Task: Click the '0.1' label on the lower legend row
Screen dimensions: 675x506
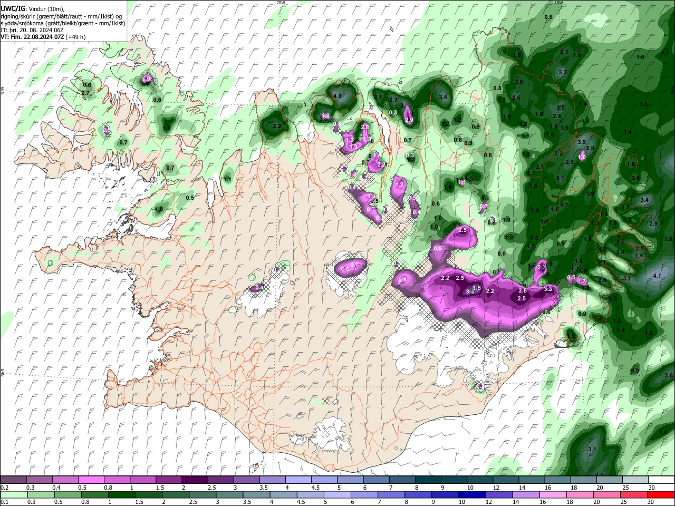Action: [x=4, y=502]
